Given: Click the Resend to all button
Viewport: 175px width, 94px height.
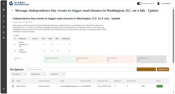Looking at the screenshot, I should (x=163, y=69).
